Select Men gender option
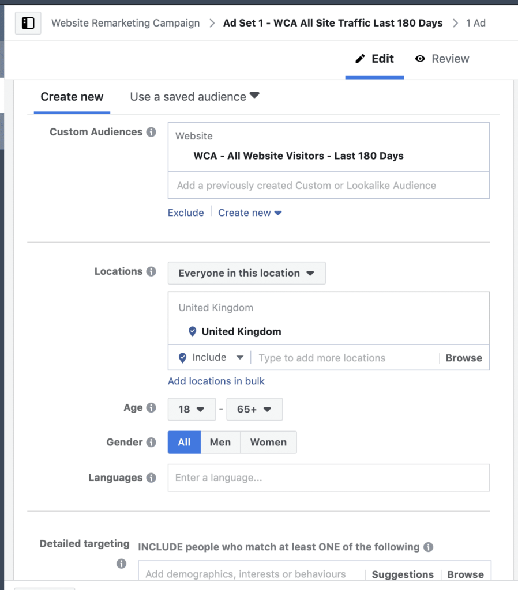The image size is (518, 590). coord(220,442)
